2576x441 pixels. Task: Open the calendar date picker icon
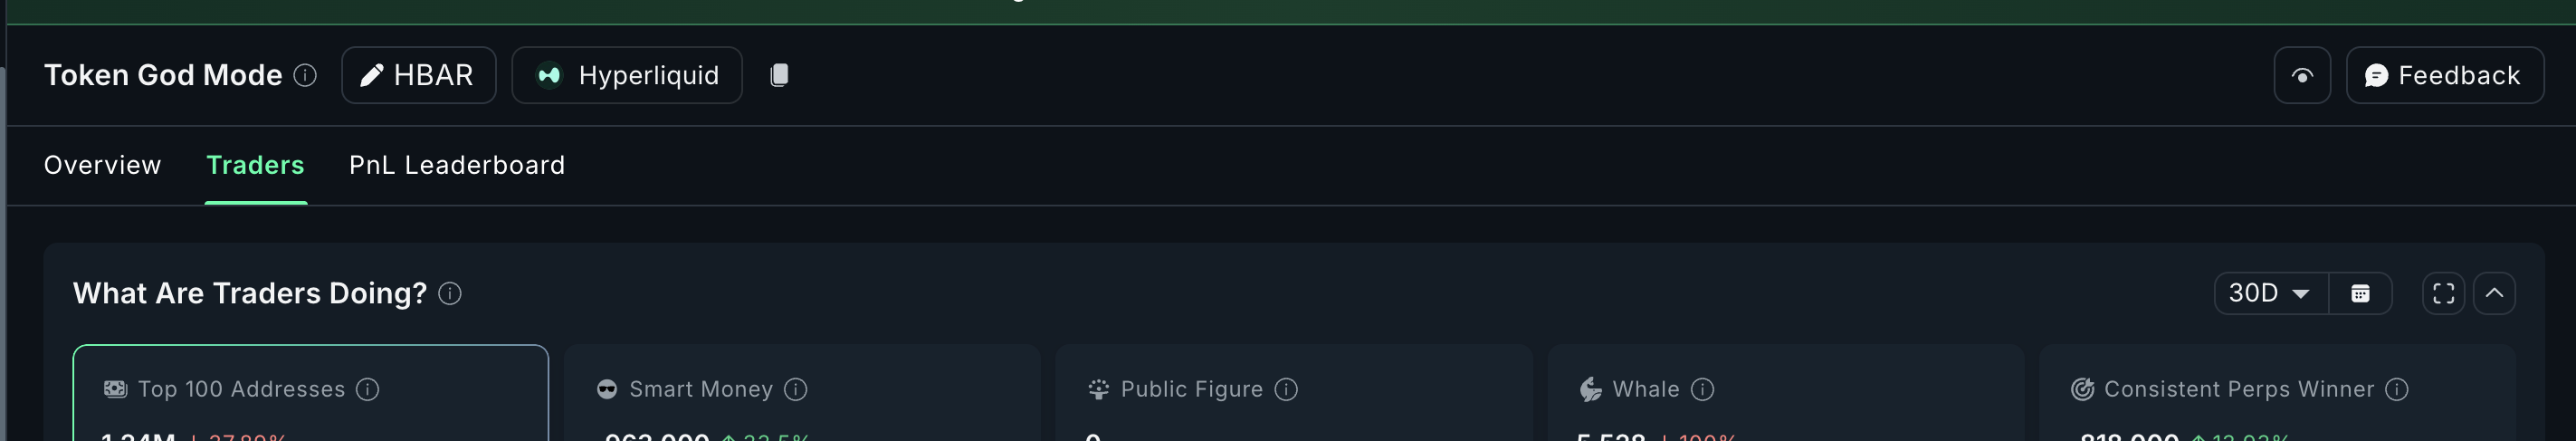pyautogui.click(x=2360, y=293)
